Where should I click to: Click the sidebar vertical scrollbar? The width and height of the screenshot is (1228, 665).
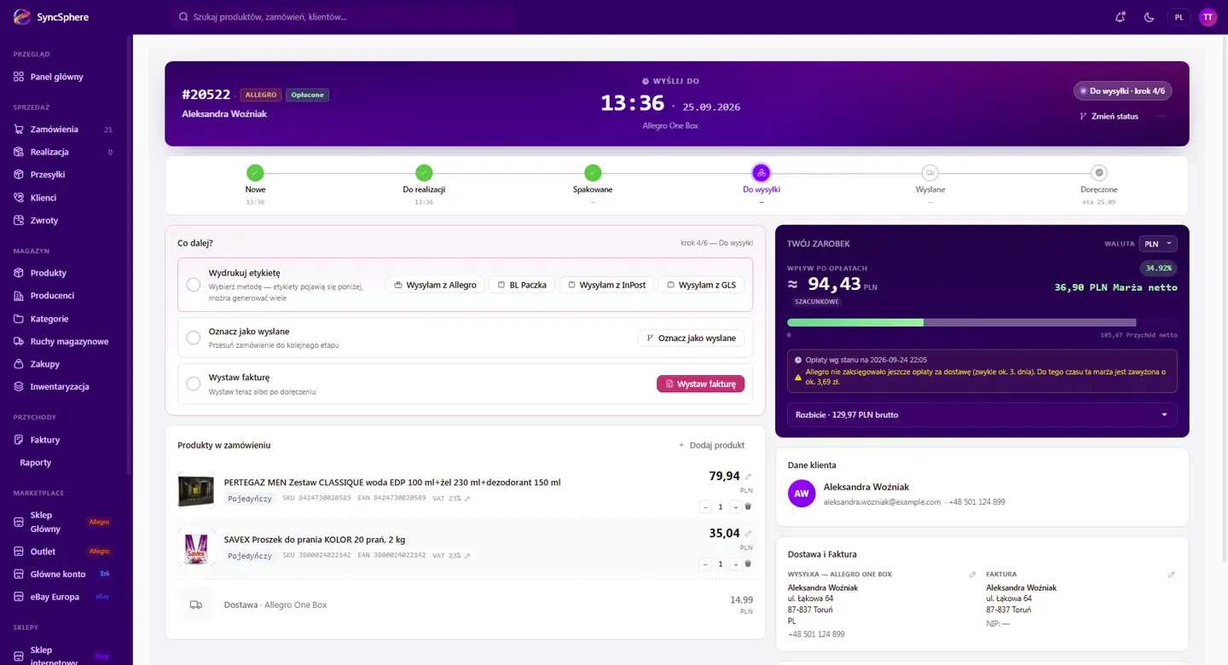(129, 256)
